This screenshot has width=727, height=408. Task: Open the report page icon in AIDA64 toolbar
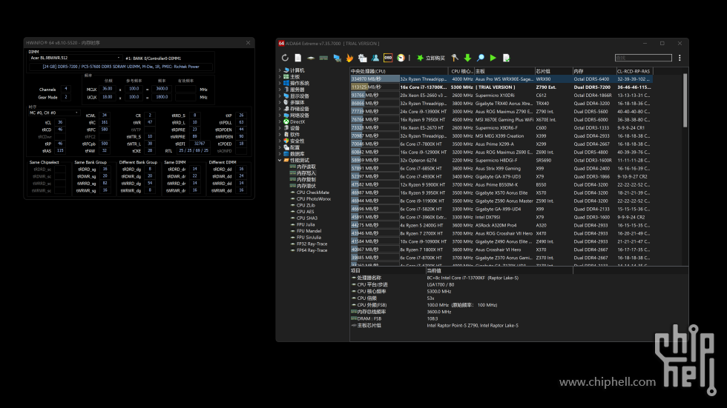[x=298, y=58]
